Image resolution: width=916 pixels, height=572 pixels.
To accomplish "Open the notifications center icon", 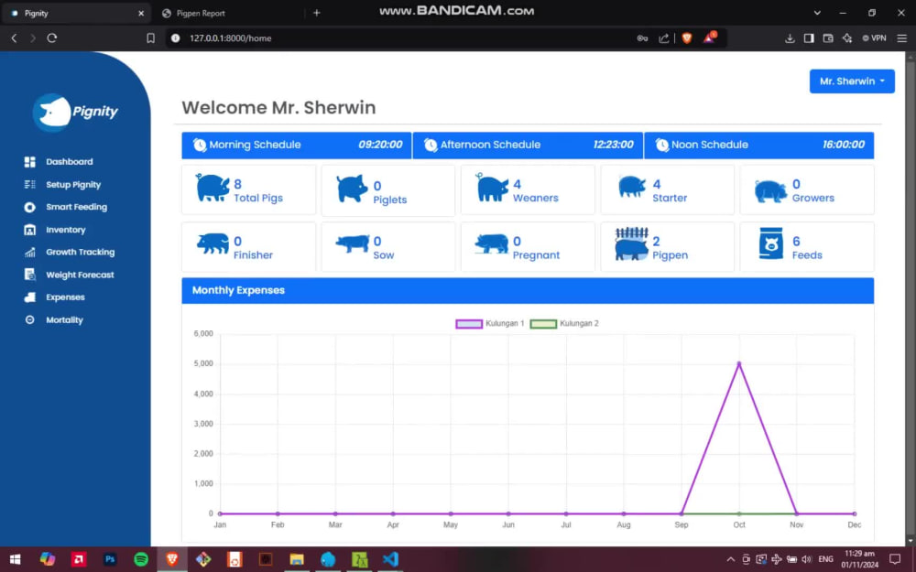I will pyautogui.click(x=895, y=559).
